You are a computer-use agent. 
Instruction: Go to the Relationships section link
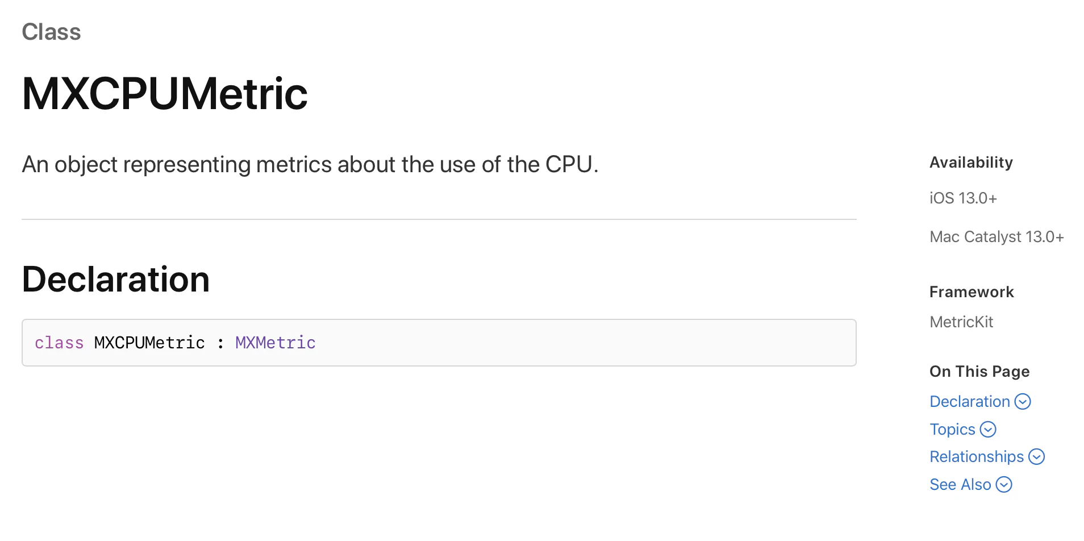tap(976, 457)
